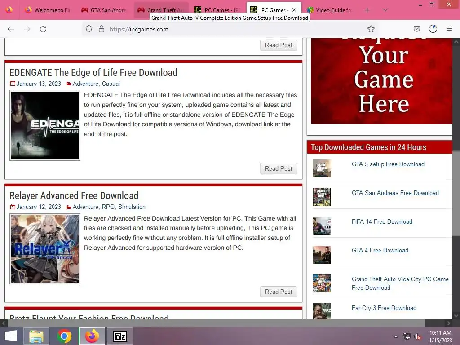Click the site security padlock icon
This screenshot has height=345, width=460.
pos(102,29)
